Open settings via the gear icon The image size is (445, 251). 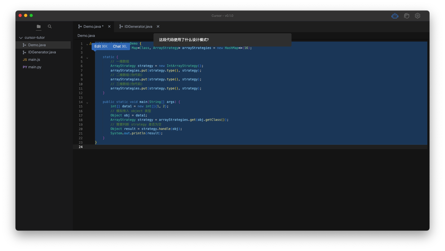pos(417,16)
